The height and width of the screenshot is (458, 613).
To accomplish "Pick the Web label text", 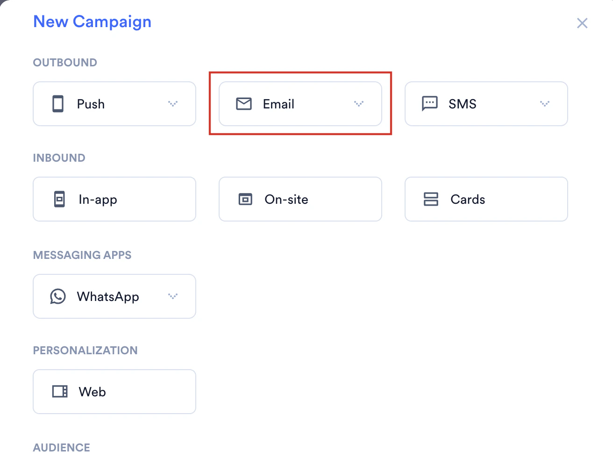I will [x=92, y=392].
